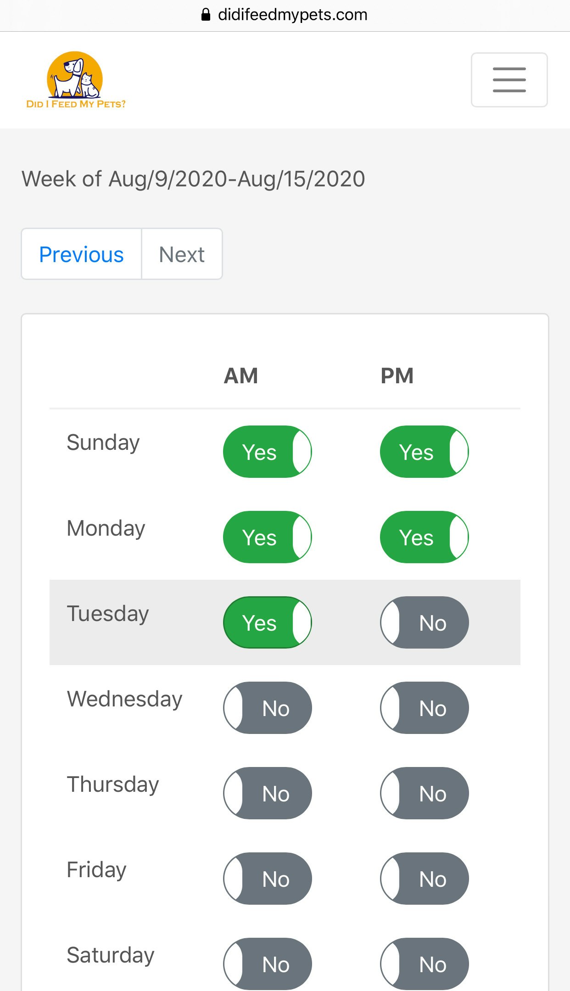Go to the Previous week
The width and height of the screenshot is (570, 991).
(x=81, y=254)
